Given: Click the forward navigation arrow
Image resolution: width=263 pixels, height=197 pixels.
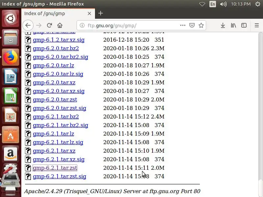Looking at the screenshot, I should pos(39,25).
